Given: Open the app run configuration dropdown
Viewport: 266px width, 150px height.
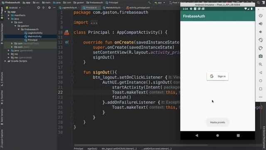Looking at the screenshot, I should tap(160, 2).
